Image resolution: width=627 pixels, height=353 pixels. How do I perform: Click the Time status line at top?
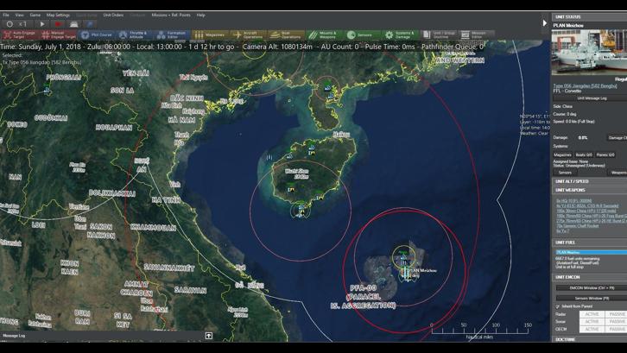(242, 47)
